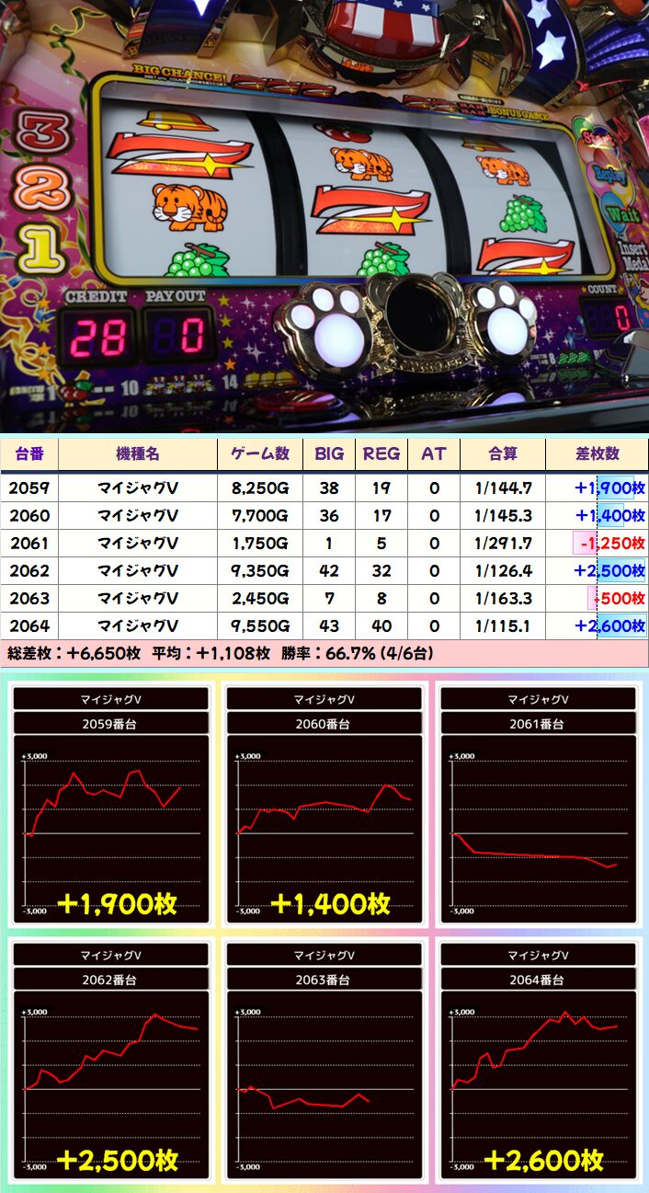
Task: Click the yellow +2,600枚 graph label
Action: (543, 1159)
